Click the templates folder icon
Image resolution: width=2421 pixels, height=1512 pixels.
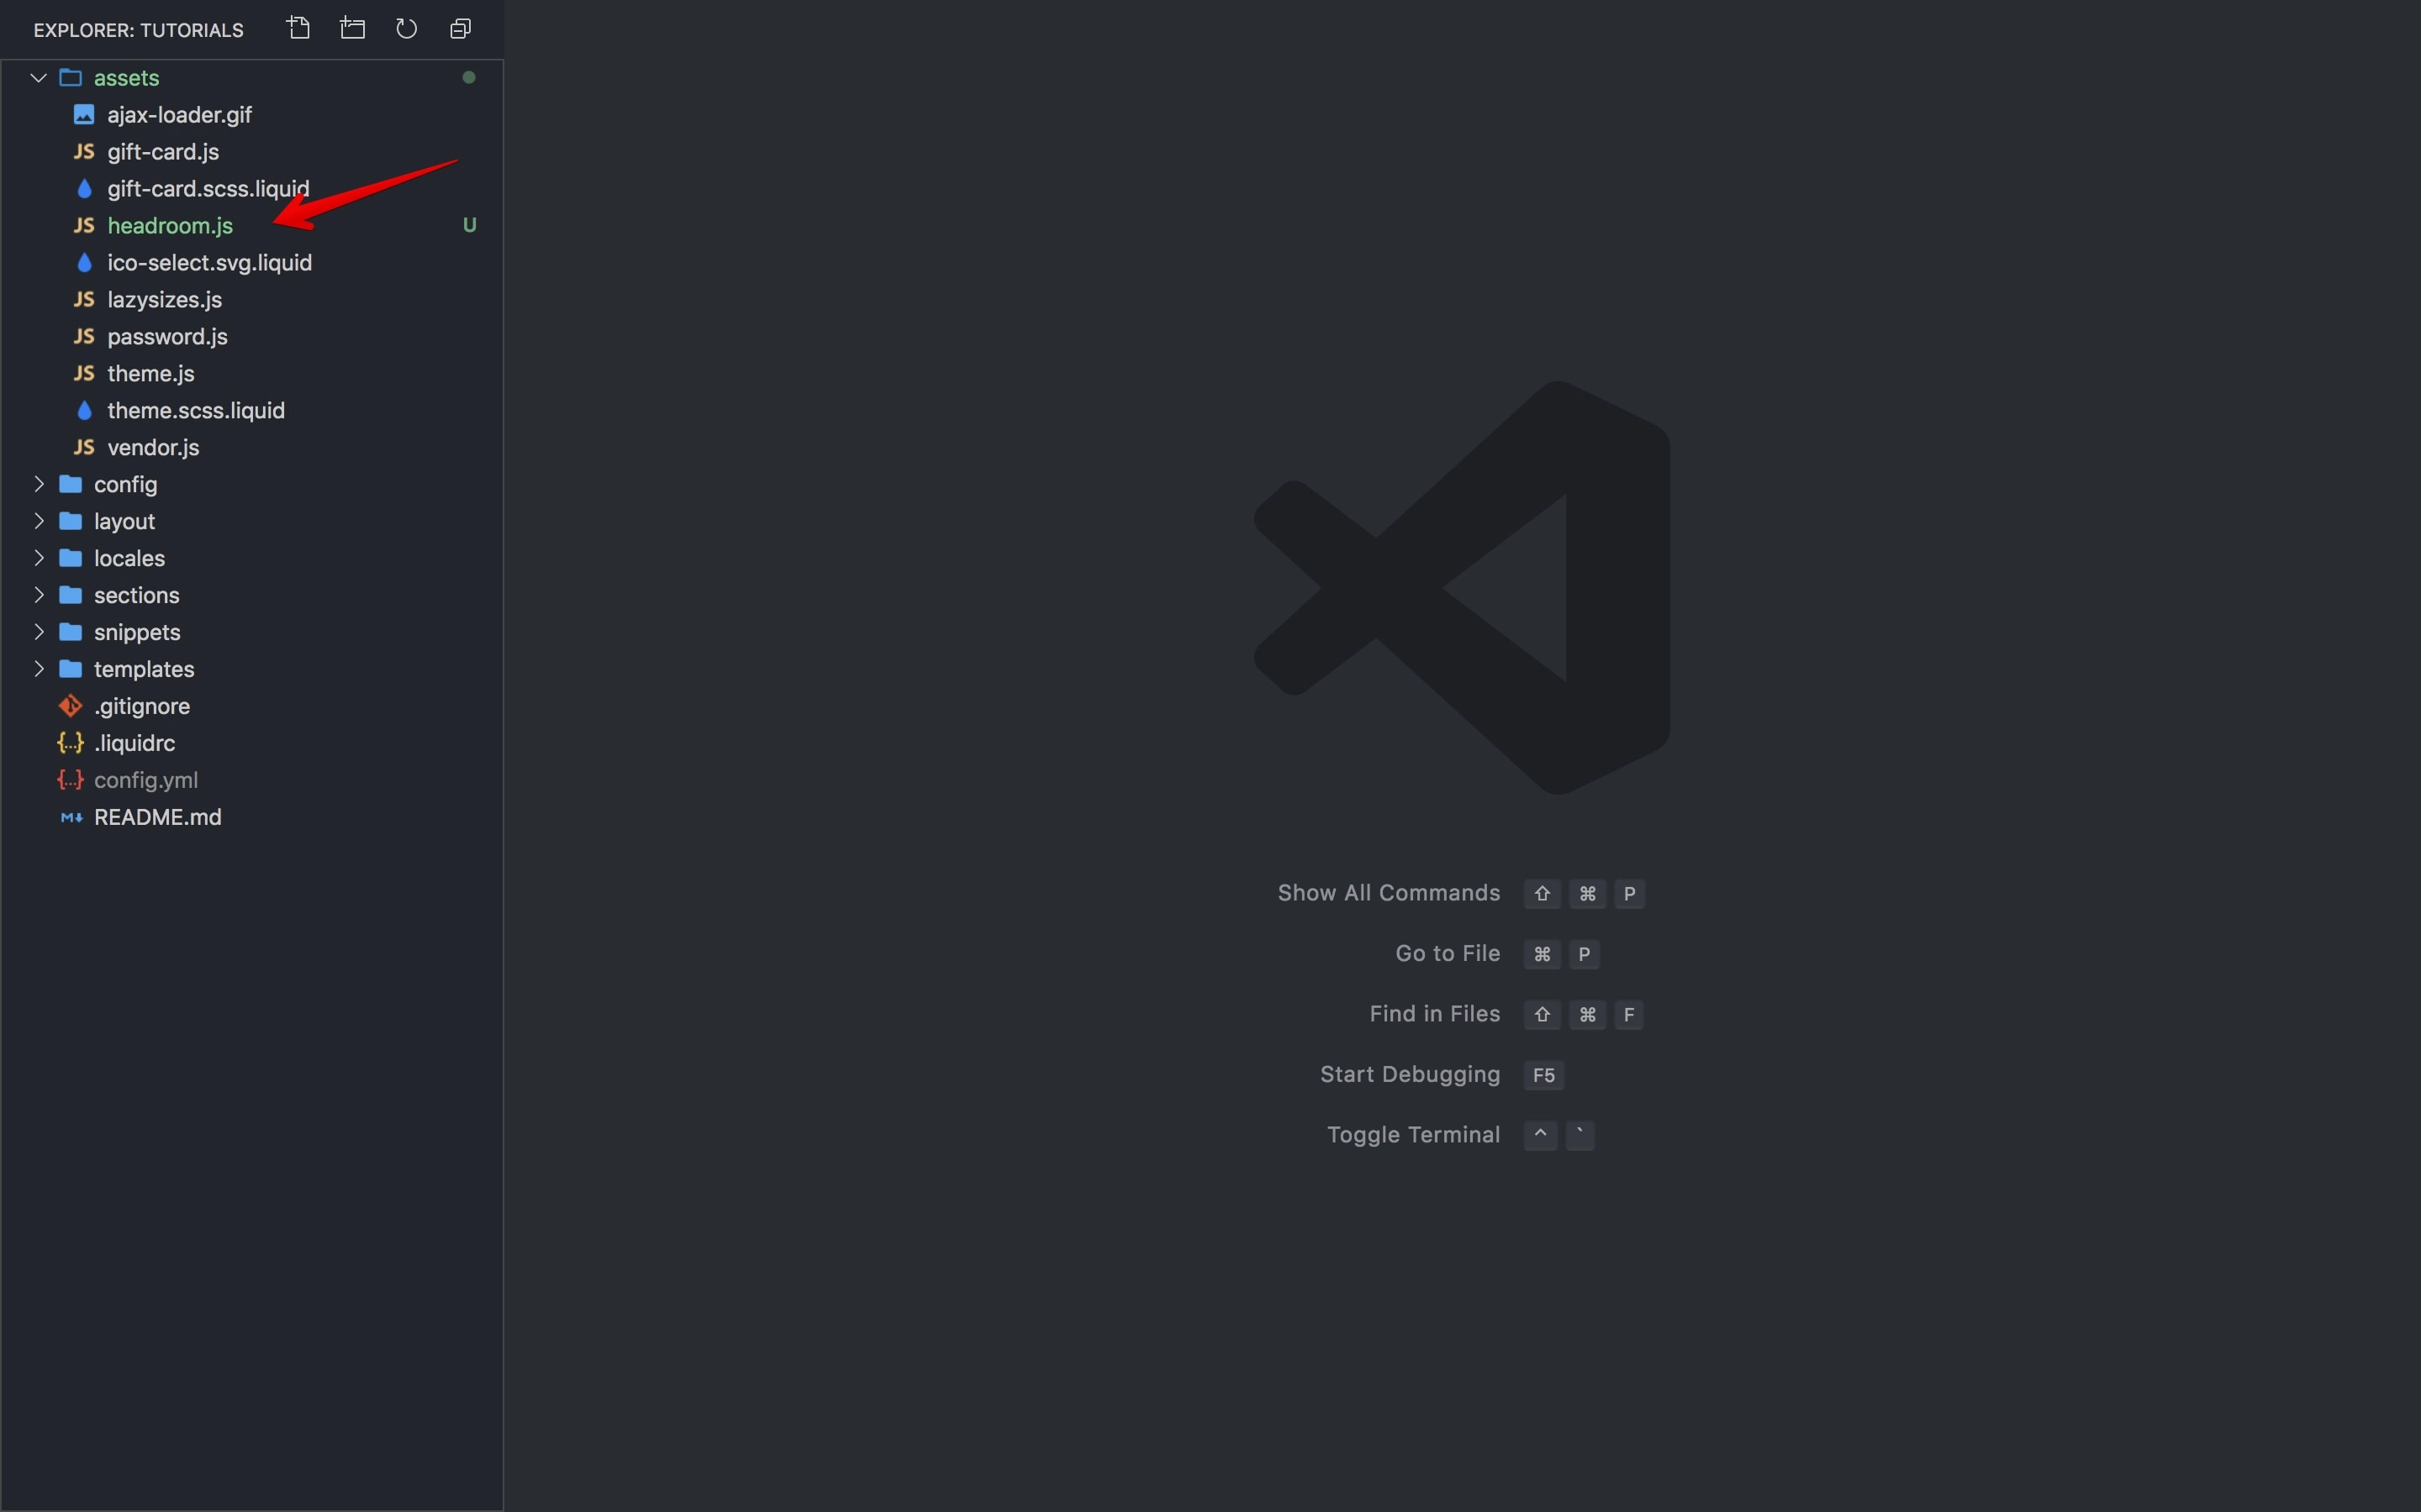(70, 669)
